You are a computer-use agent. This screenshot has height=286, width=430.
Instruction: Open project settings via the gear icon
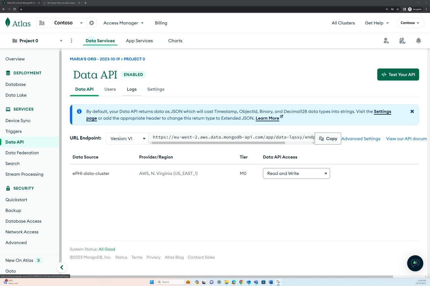91,23
